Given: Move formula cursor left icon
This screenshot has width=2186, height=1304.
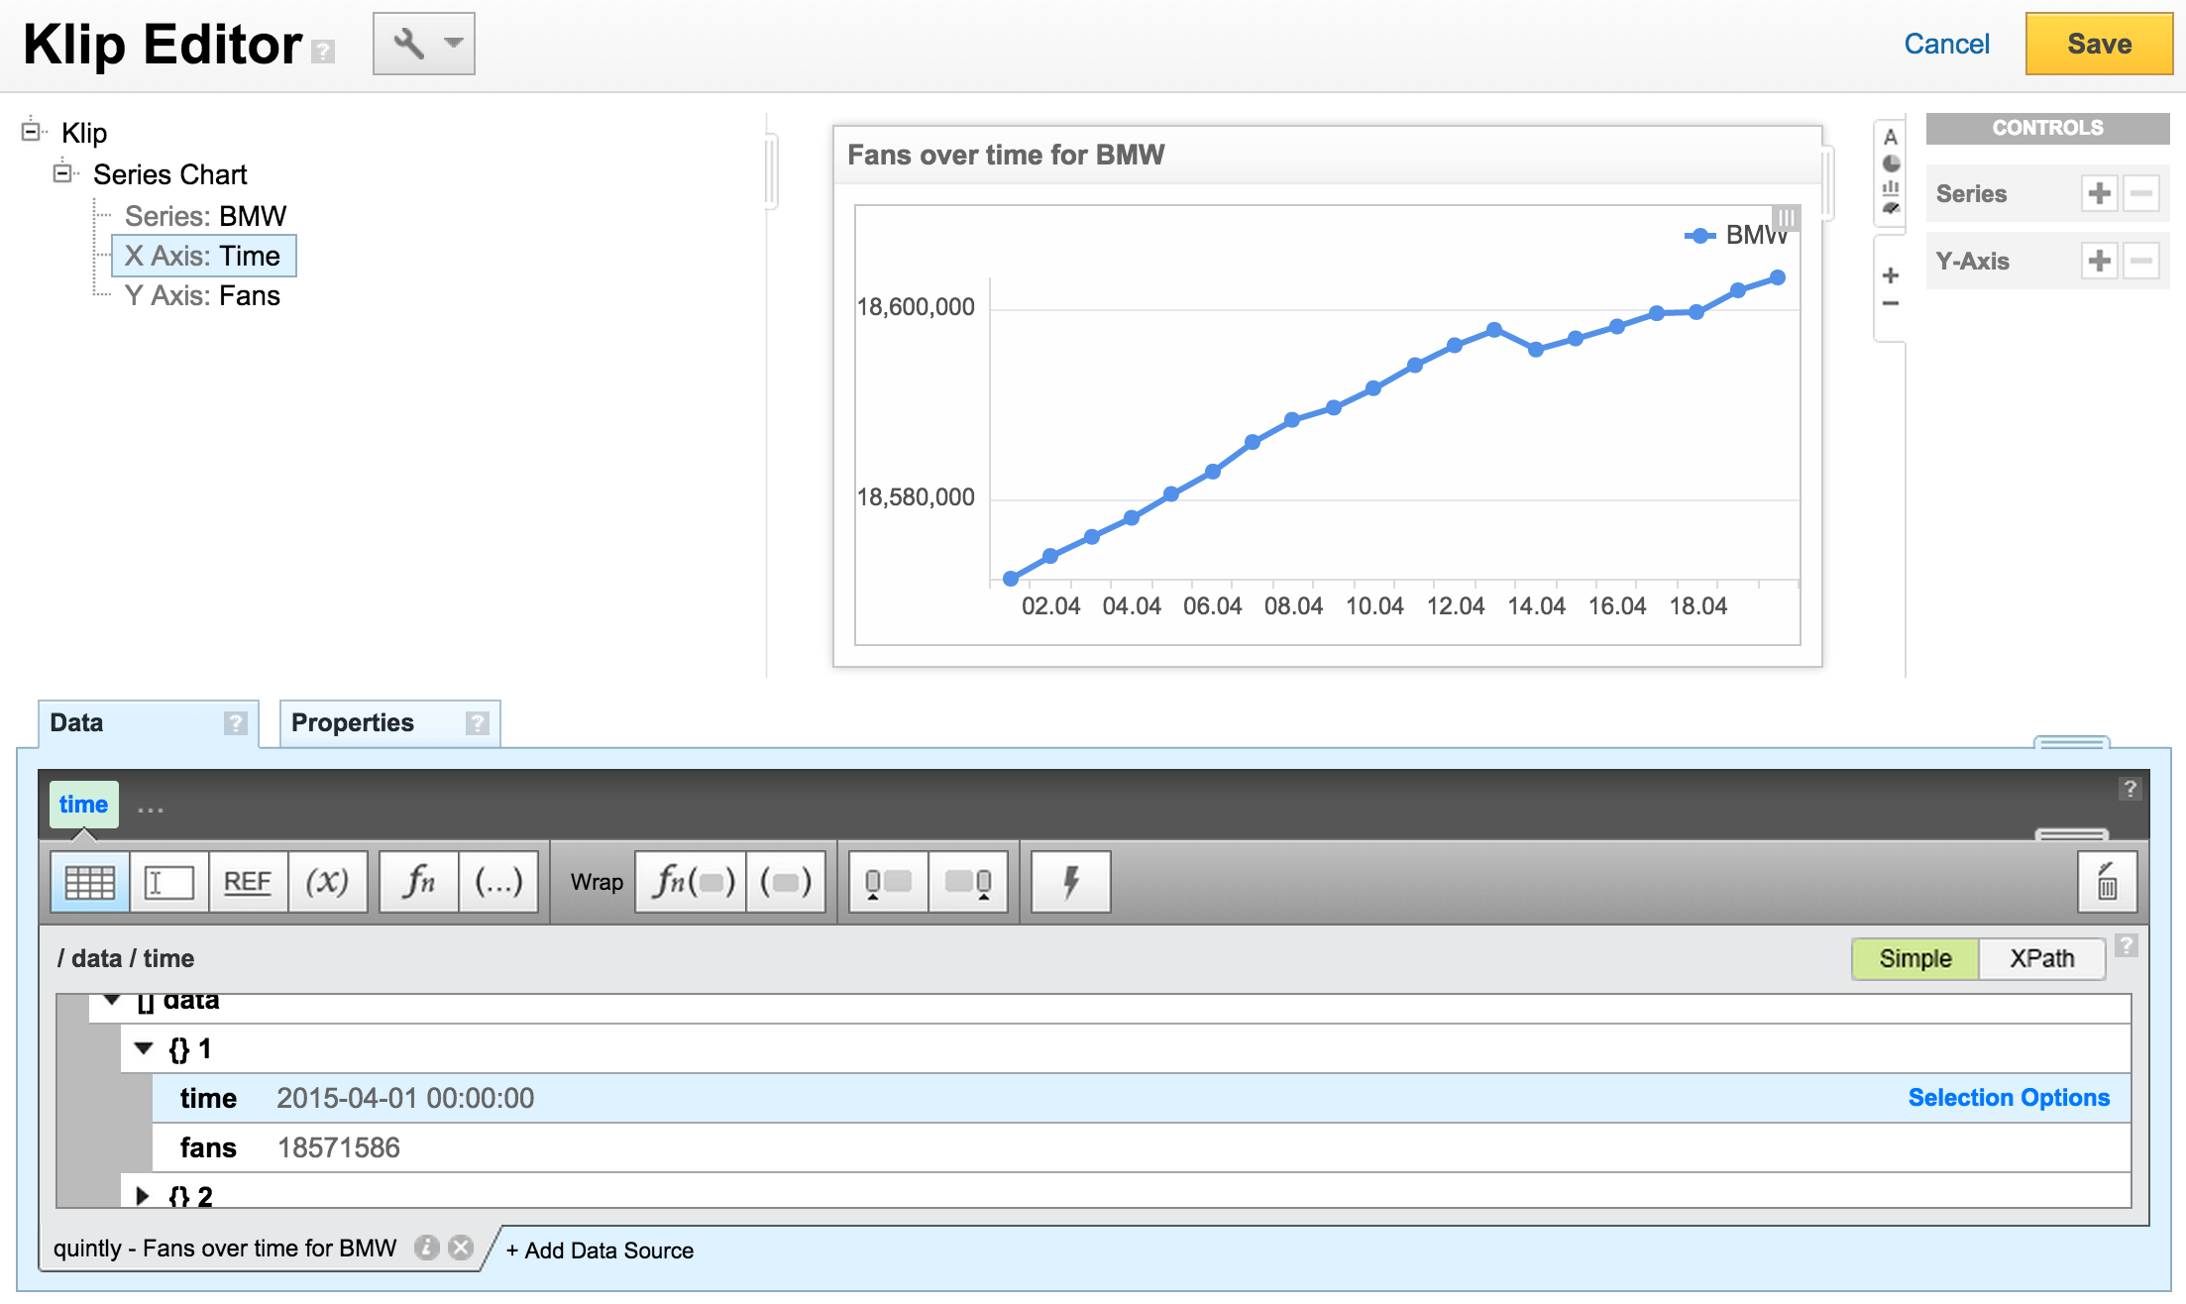Looking at the screenshot, I should (889, 882).
